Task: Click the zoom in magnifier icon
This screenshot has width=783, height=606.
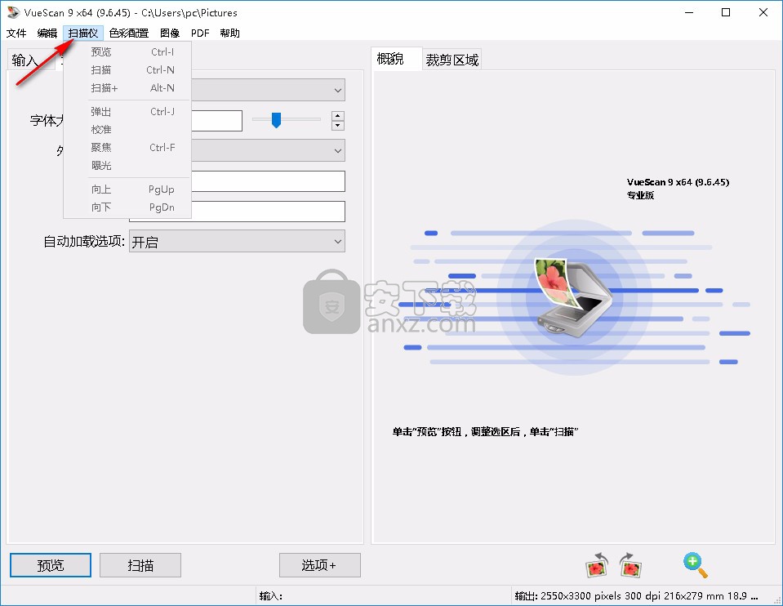Action: pyautogui.click(x=695, y=565)
